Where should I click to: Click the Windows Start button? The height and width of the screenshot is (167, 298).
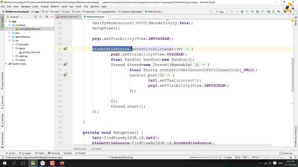pos(4,163)
